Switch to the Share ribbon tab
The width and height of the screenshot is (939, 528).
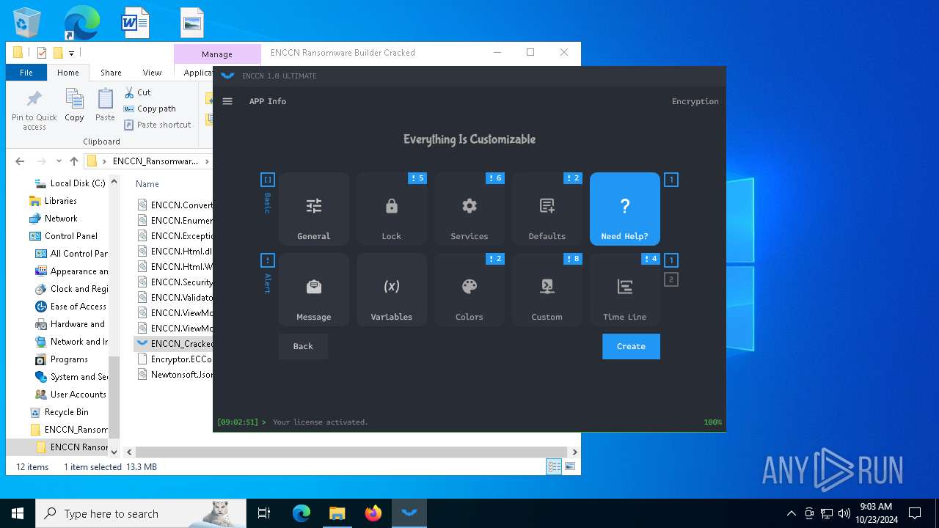click(111, 73)
